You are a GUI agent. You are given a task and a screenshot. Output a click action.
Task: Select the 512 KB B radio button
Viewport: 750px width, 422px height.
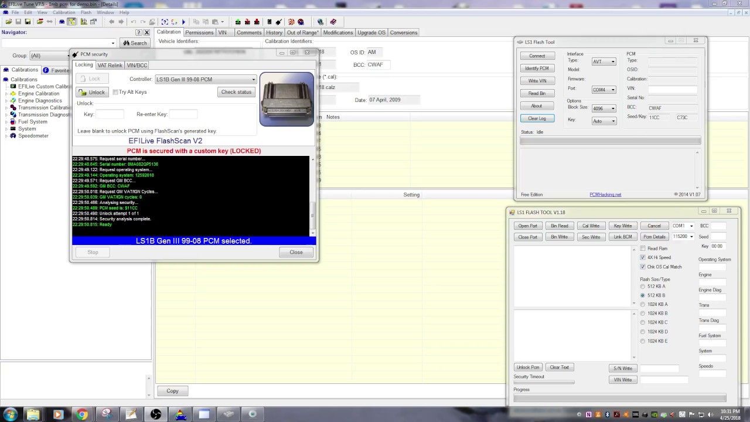click(643, 295)
